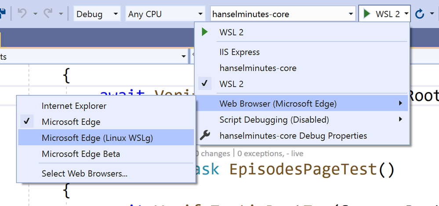
Task: Select WSL 2 entry with green play icon
Action: click(x=302, y=32)
